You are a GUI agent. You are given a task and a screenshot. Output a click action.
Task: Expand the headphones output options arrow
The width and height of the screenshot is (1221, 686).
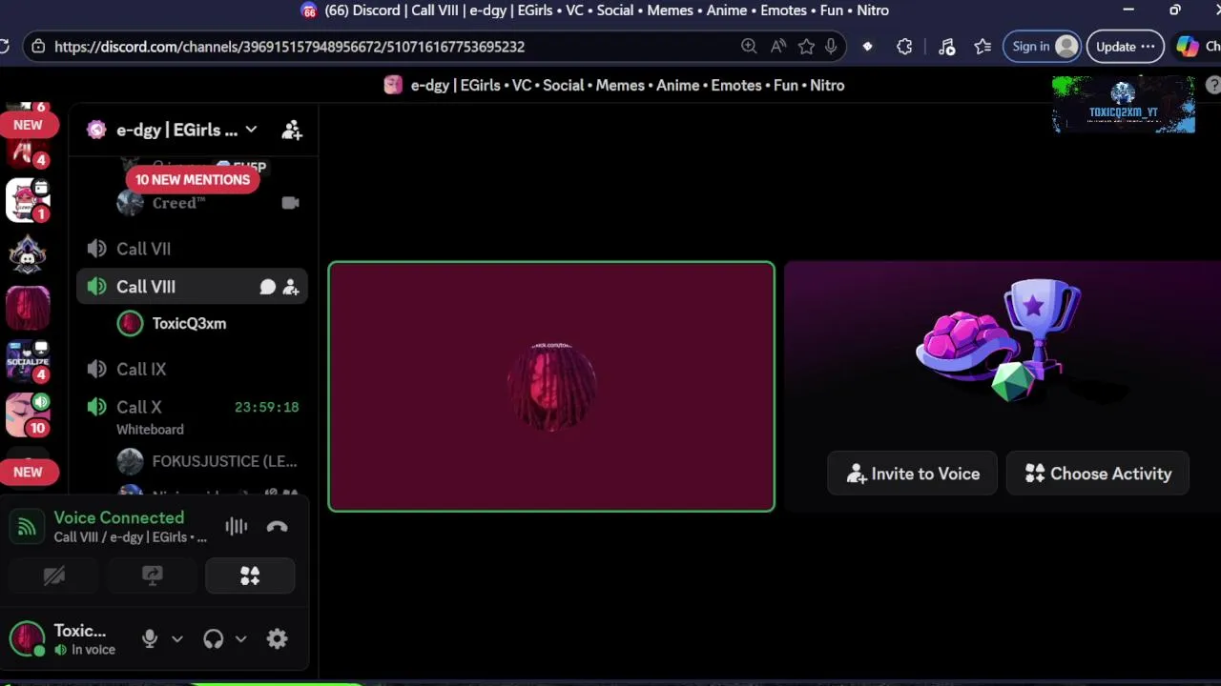point(240,639)
